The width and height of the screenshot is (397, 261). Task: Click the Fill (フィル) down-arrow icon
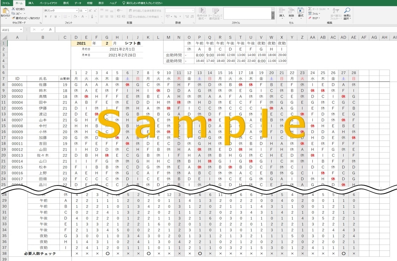(310, 14)
